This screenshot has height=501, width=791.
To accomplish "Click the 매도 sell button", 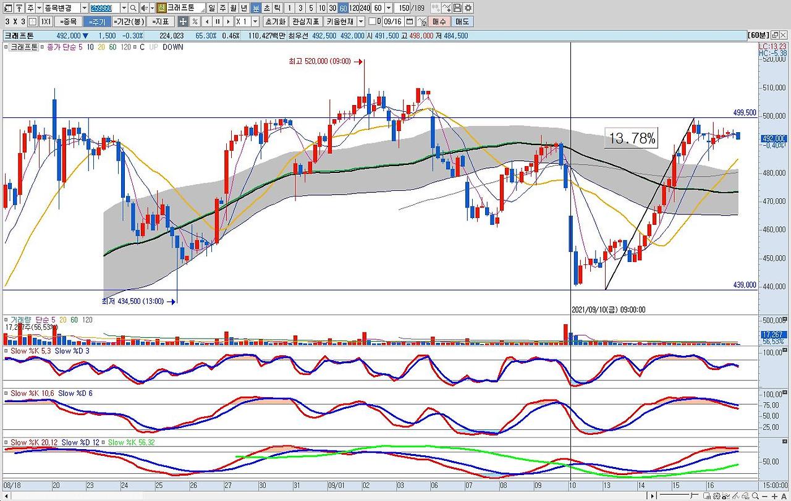I will click(x=463, y=22).
